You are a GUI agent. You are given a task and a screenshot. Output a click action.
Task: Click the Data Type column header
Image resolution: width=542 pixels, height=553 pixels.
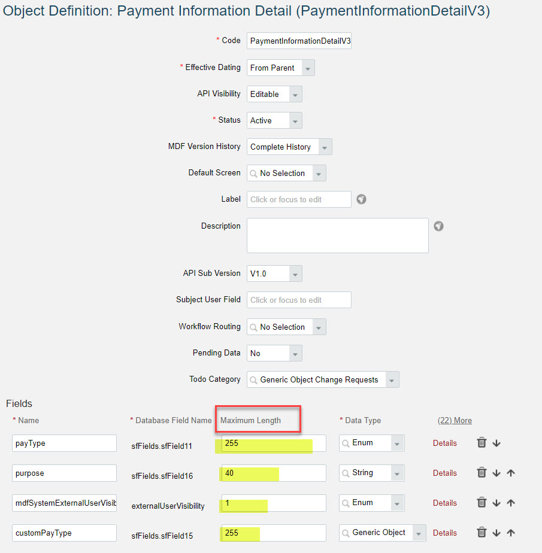tap(363, 420)
